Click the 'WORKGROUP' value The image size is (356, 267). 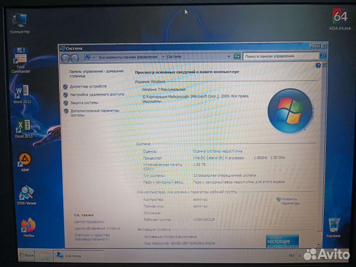pyautogui.click(x=204, y=220)
